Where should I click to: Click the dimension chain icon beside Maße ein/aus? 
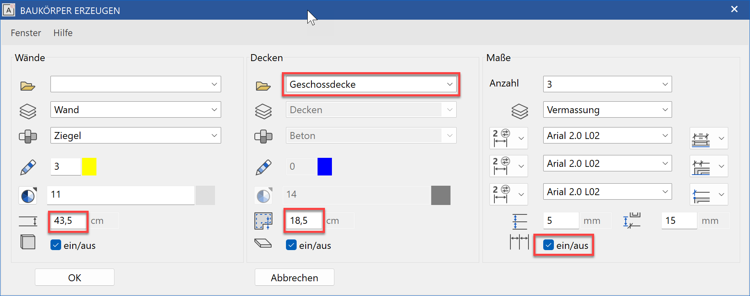tap(519, 242)
